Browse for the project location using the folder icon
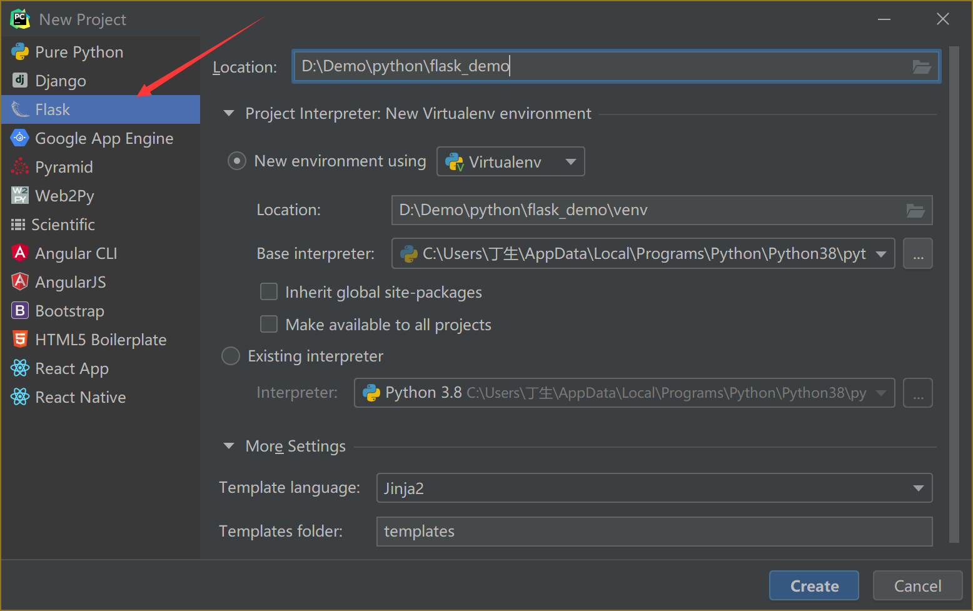Screen dimensions: 973x611 (922, 67)
